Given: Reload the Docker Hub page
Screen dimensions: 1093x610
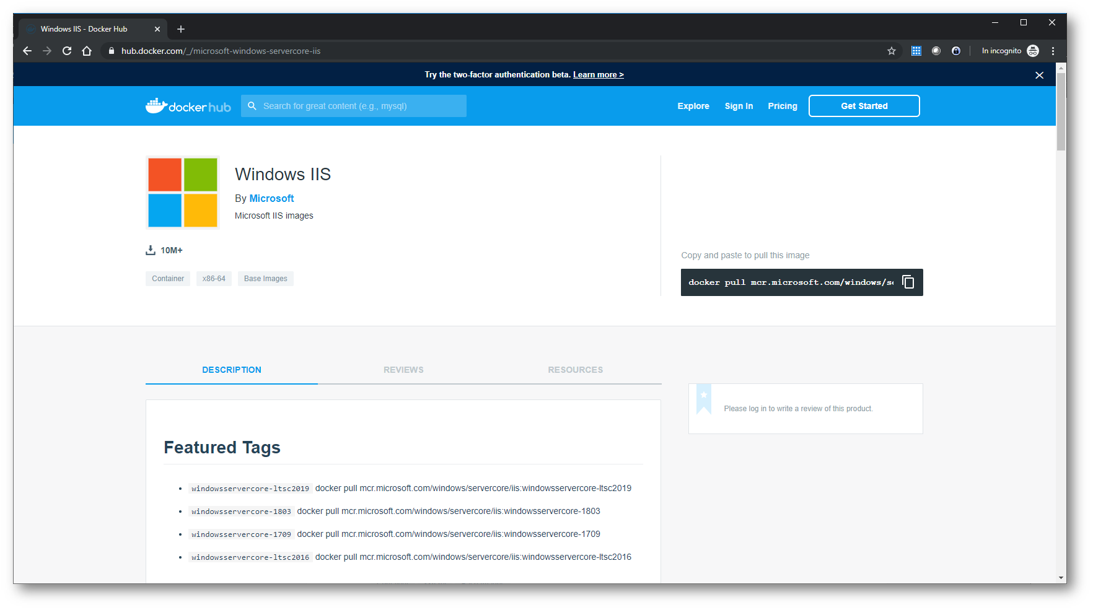Looking at the screenshot, I should [67, 51].
